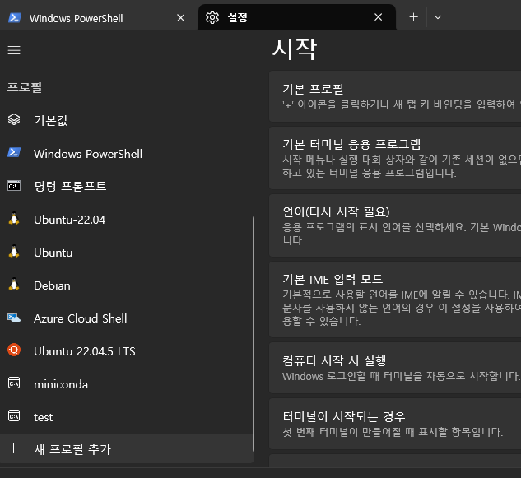Select the miniconda profile label
The width and height of the screenshot is (521, 478).
61,384
